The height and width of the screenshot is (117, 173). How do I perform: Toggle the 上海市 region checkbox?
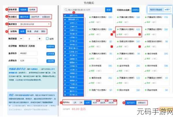65,27
